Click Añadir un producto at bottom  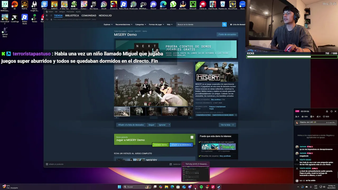click(55, 164)
